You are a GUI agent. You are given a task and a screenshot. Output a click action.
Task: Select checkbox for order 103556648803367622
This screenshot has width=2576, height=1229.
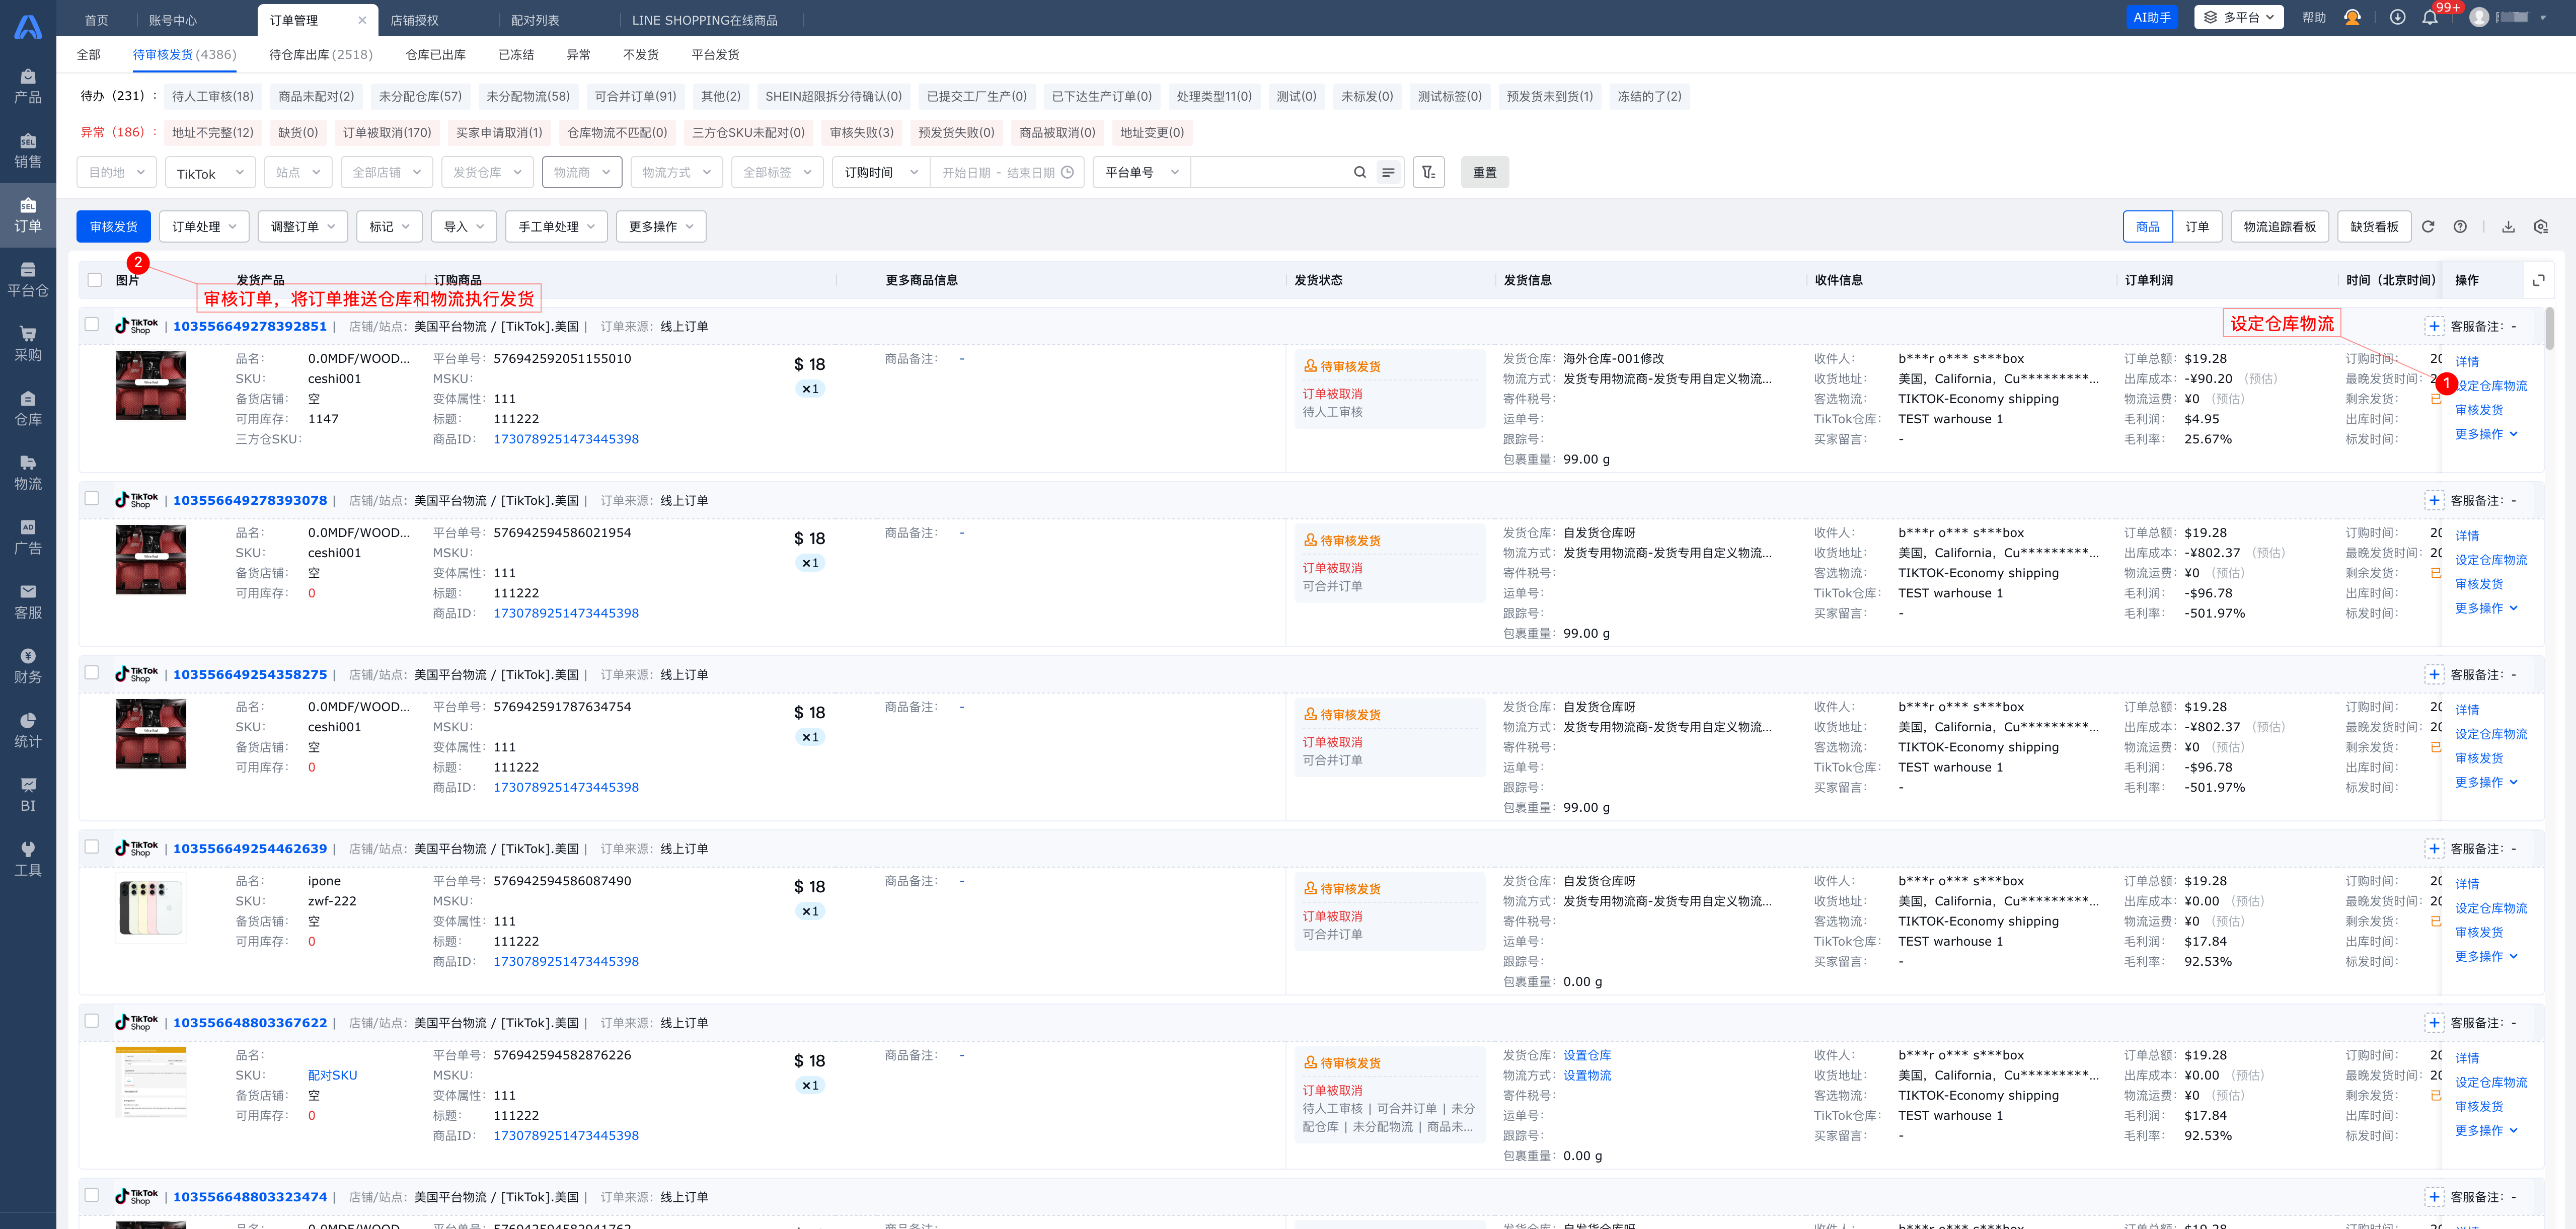(x=92, y=1021)
